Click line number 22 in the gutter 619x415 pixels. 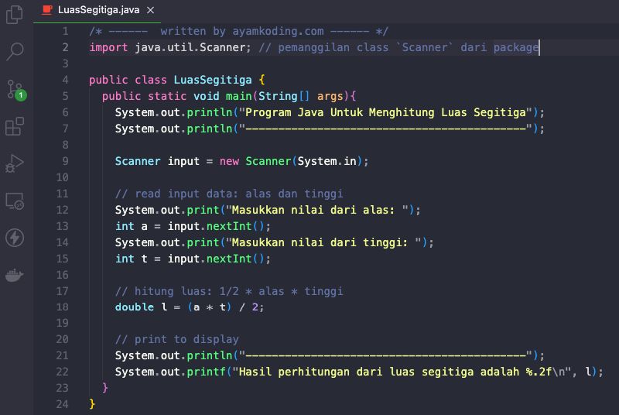(62, 372)
